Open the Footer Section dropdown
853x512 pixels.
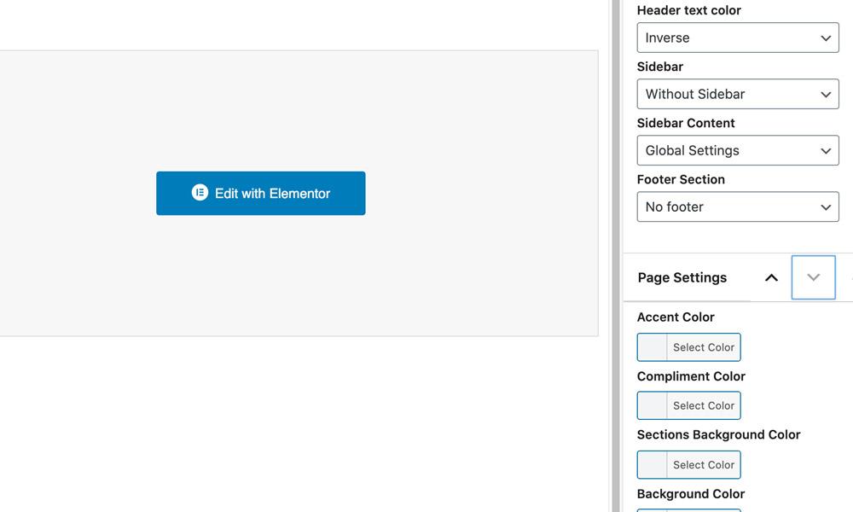pyautogui.click(x=738, y=207)
